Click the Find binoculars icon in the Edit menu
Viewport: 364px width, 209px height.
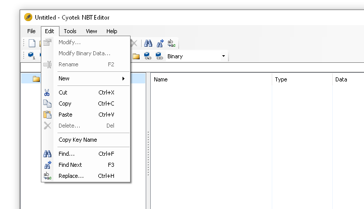pos(47,154)
